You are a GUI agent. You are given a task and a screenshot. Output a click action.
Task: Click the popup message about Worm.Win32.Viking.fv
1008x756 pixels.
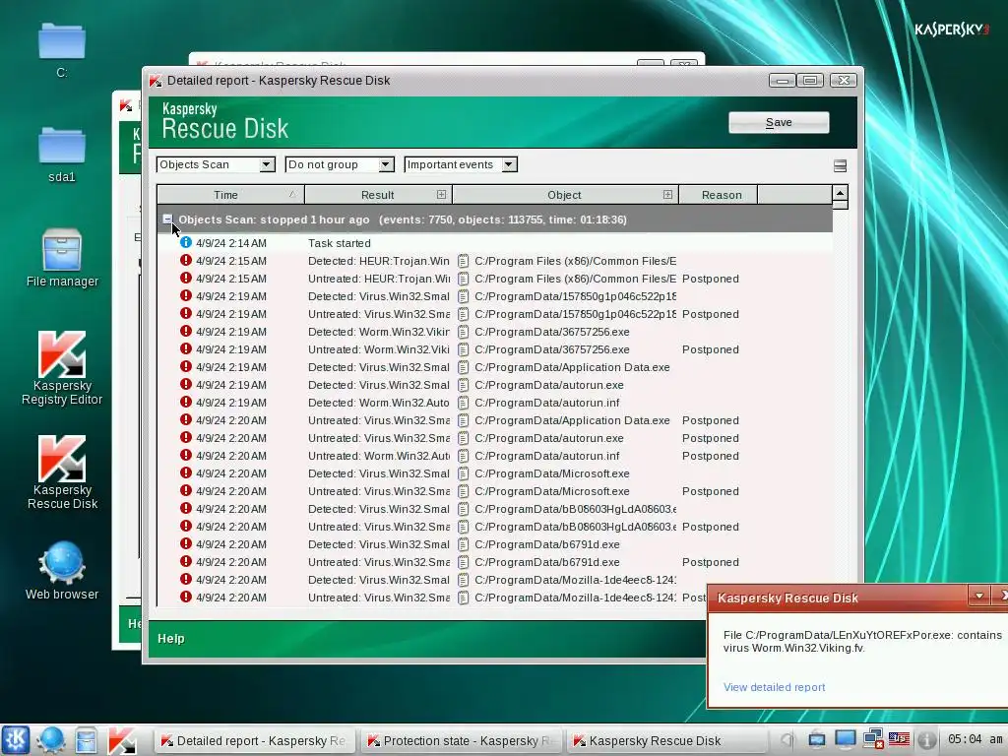pyautogui.click(x=862, y=641)
